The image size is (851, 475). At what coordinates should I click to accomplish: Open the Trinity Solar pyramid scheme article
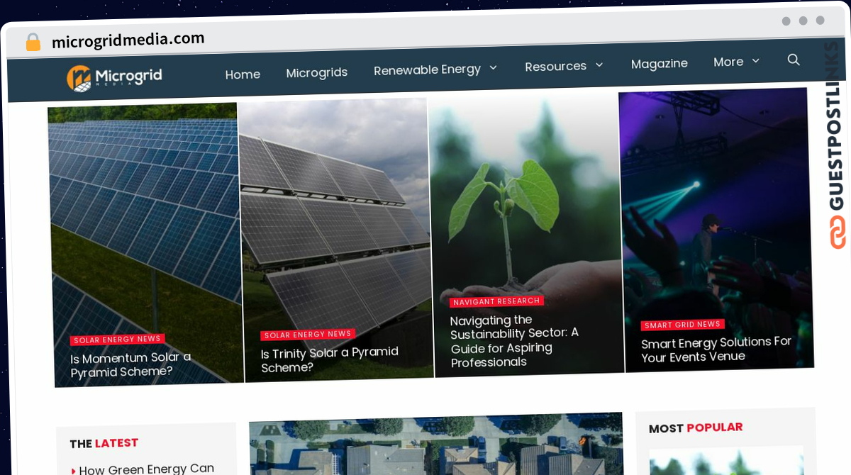(x=330, y=359)
